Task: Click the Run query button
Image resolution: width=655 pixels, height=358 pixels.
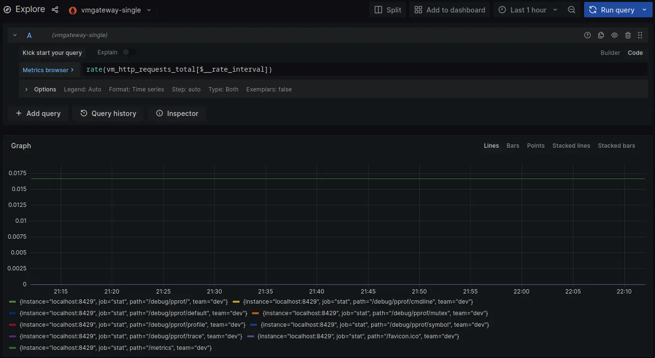Action: (x=611, y=10)
